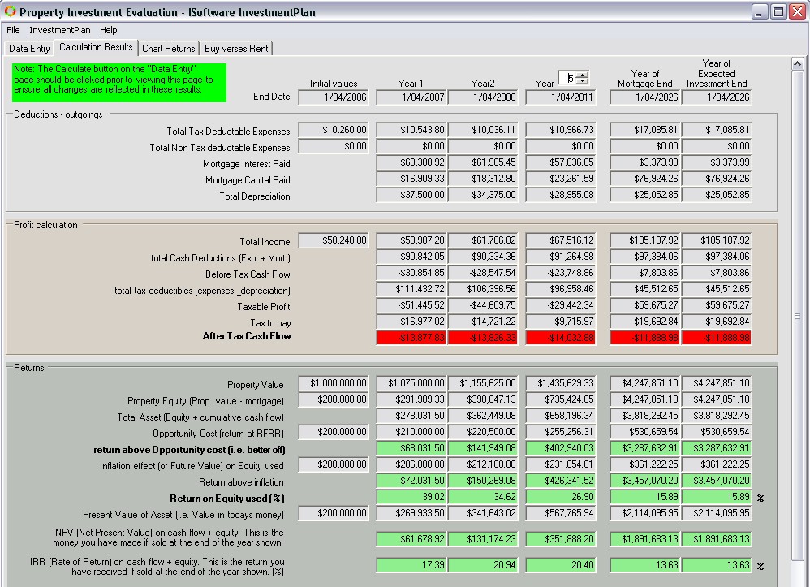Click the ISoftware app icon in title bar
This screenshot has width=810, height=587.
(10, 11)
